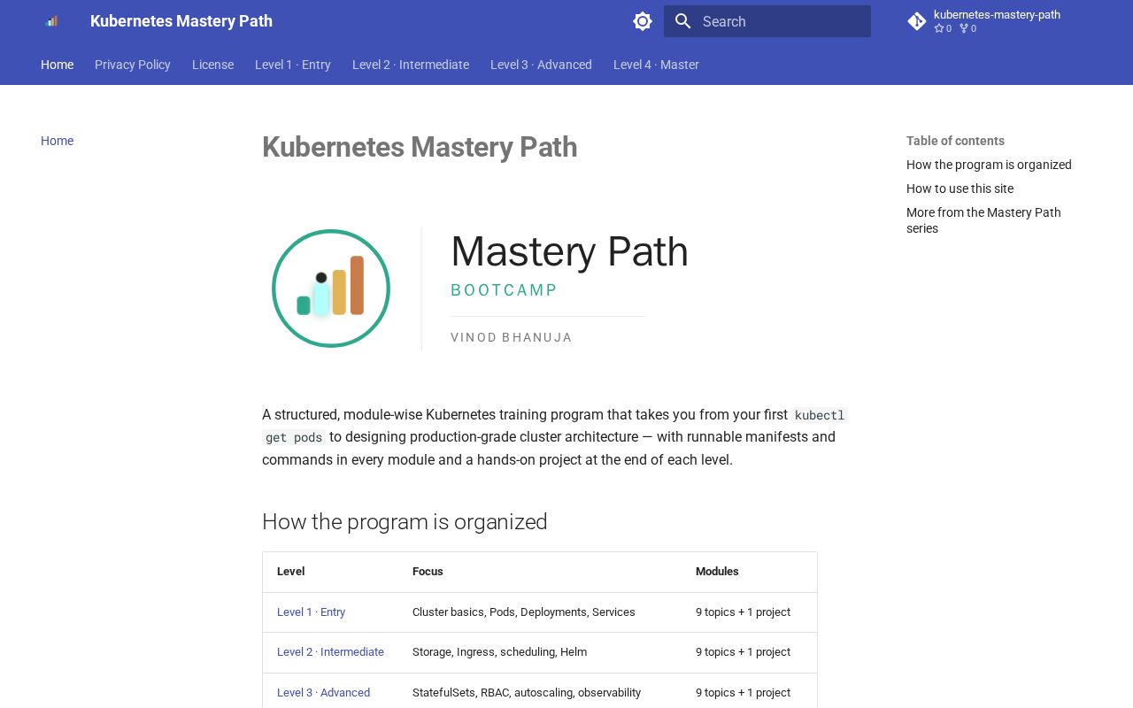This screenshot has height=708, width=1133.
Task: Open the Level 2 · Intermediate table link
Action: [x=330, y=652]
